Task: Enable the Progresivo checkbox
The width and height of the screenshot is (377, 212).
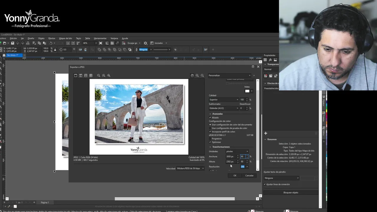Action: [210, 139]
